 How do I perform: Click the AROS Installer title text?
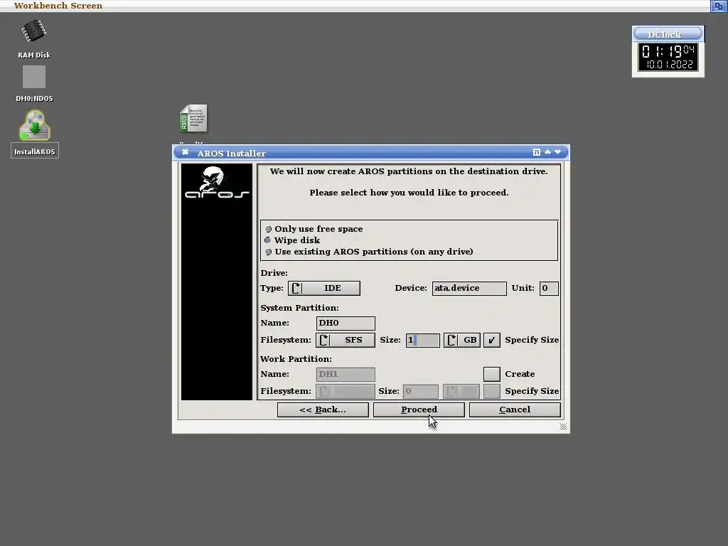(231, 154)
